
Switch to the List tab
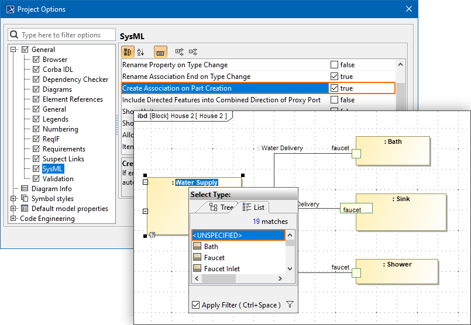pyautogui.click(x=253, y=208)
